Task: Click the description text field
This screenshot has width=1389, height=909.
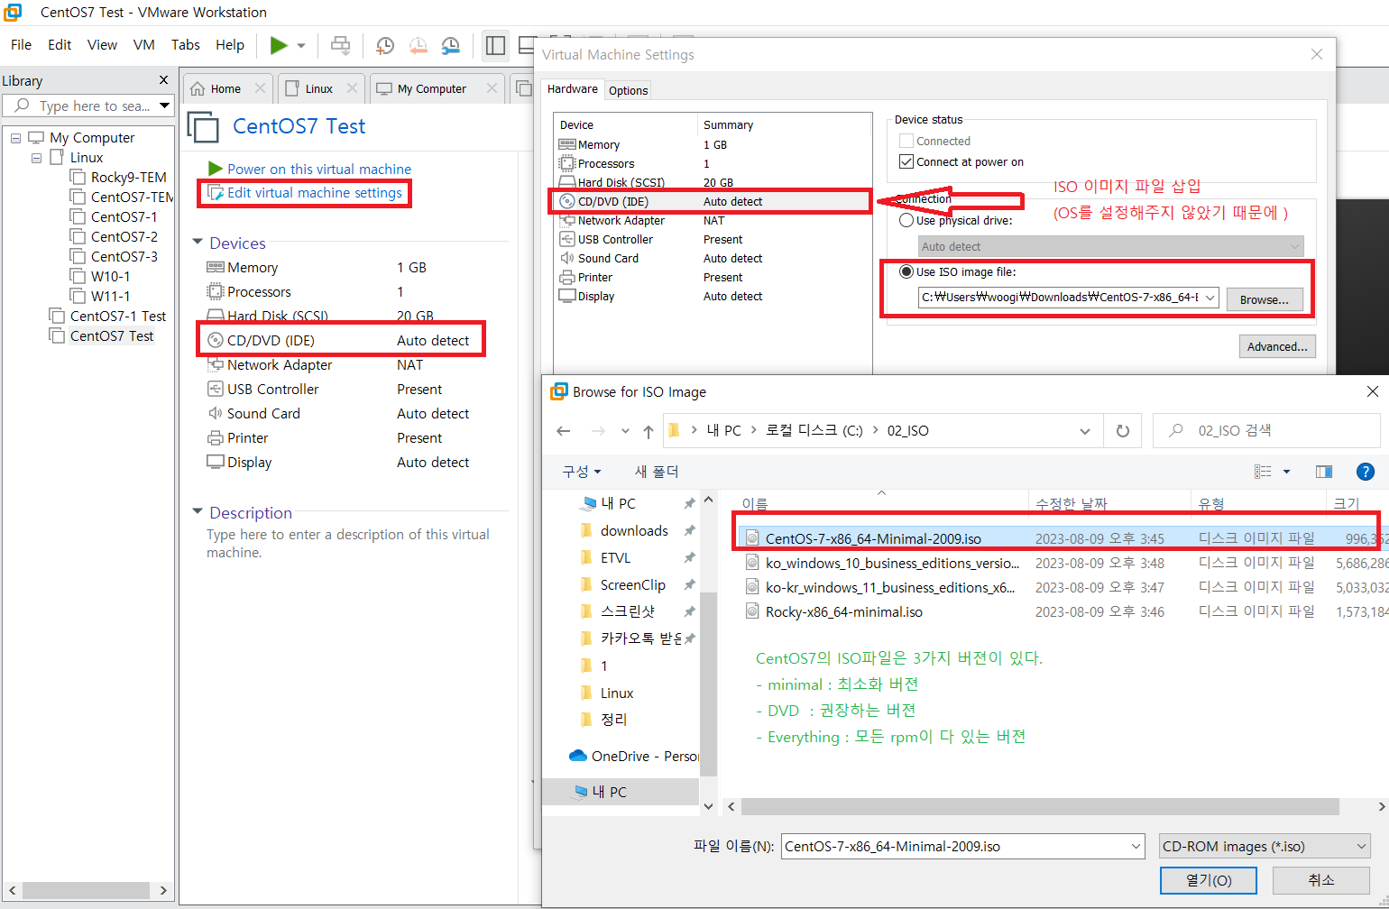Action: (x=348, y=543)
